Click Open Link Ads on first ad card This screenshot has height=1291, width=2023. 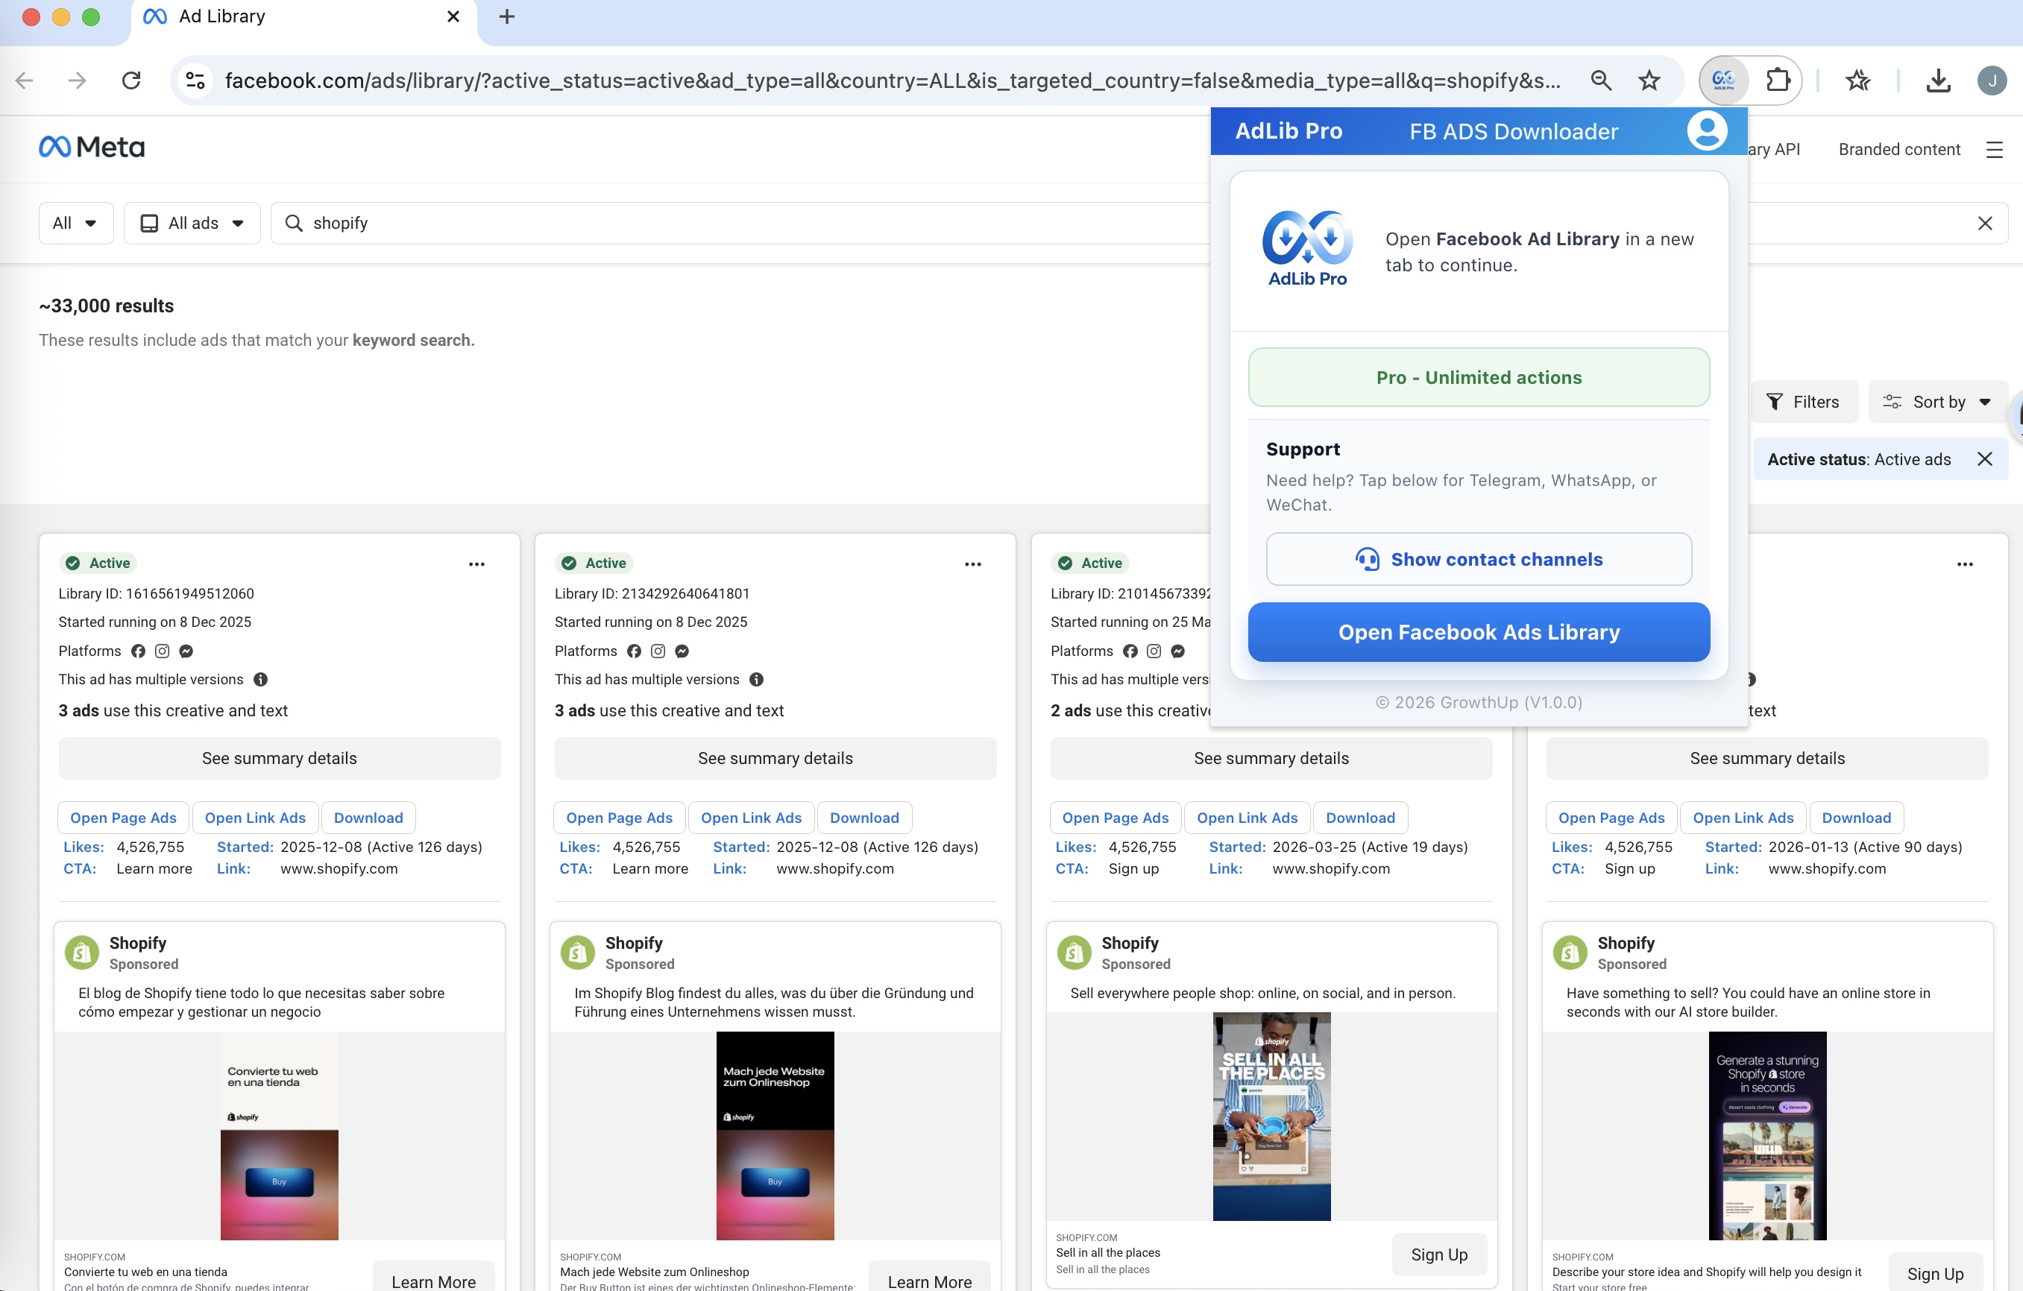click(x=256, y=818)
